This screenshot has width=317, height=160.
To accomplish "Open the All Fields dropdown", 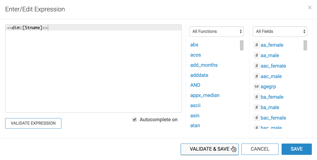I will (x=280, y=31).
